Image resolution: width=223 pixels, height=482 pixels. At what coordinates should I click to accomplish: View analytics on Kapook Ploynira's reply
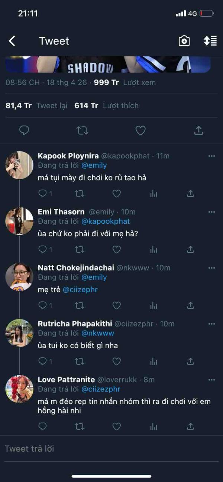[x=153, y=194]
